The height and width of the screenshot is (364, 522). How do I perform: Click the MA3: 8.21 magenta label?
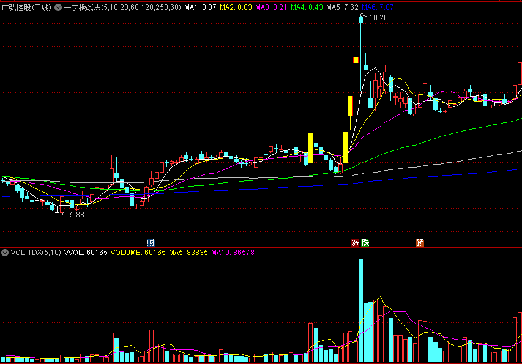pos(271,7)
